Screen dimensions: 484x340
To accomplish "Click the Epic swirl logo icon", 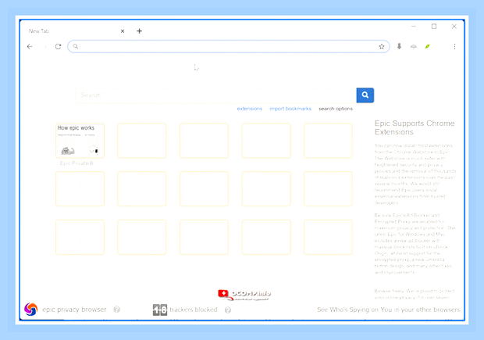I will click(x=31, y=309).
